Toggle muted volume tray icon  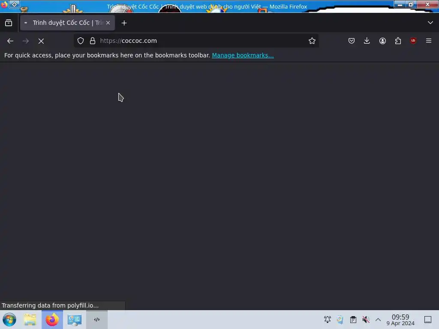coord(366,319)
